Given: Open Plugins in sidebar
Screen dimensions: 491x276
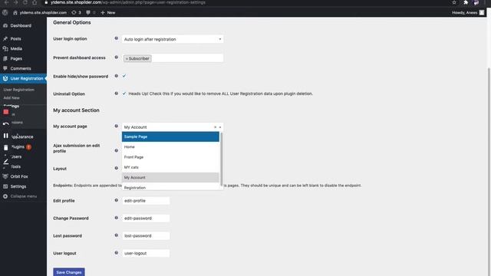Looking at the screenshot, I should [x=18, y=146].
